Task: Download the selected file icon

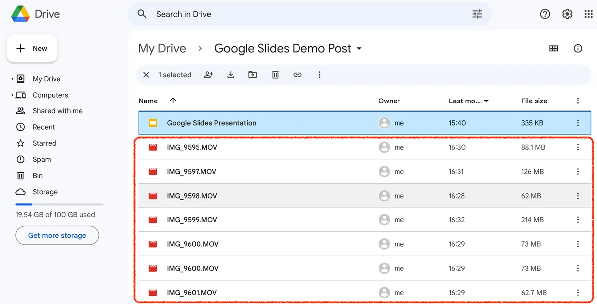Action: (x=231, y=75)
